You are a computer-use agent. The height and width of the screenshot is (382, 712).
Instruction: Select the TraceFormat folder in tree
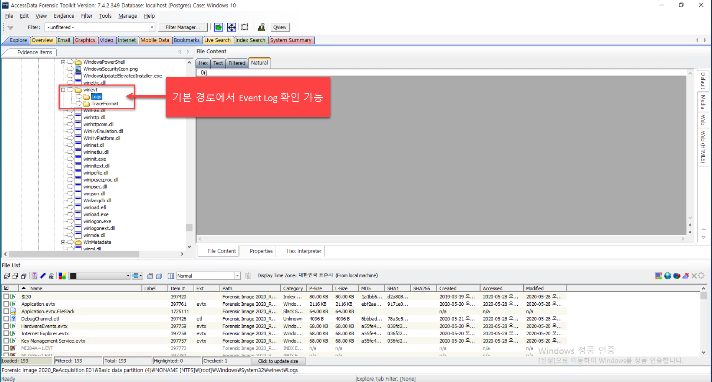point(105,104)
